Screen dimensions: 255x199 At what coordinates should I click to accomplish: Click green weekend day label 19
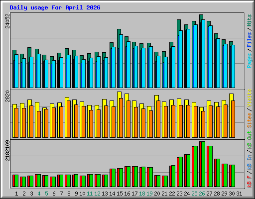149,194
